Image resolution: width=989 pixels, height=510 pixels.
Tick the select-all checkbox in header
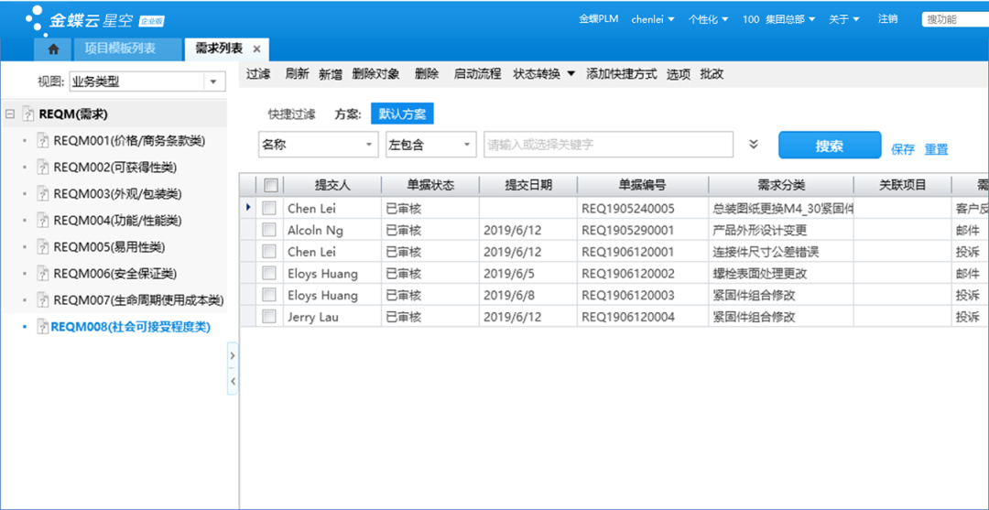pos(270,185)
